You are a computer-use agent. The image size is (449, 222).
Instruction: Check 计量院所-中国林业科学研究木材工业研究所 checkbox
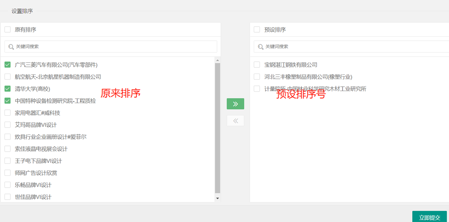point(257,89)
